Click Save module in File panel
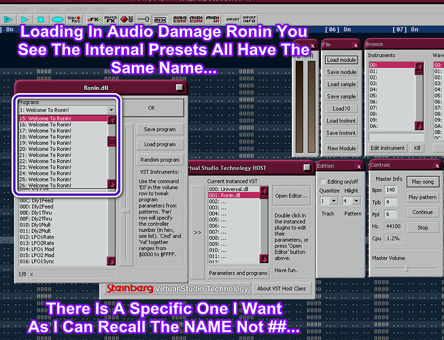 pos(341,72)
